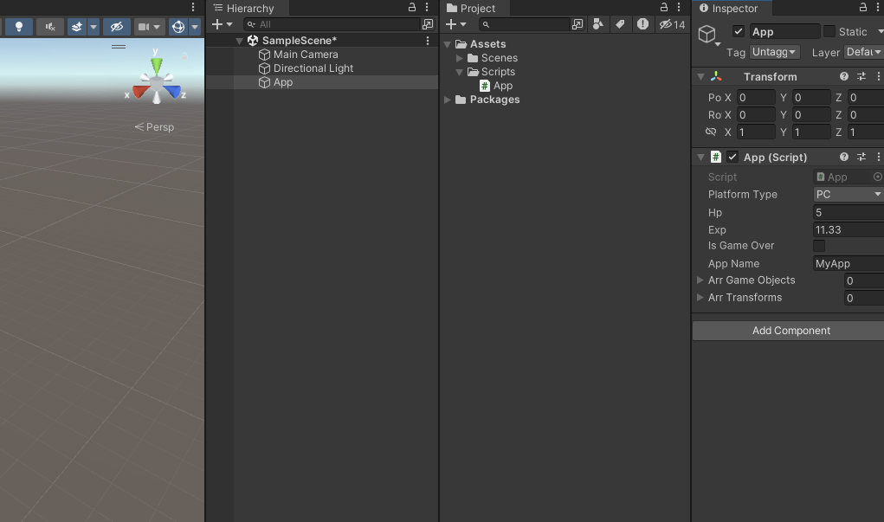Screen dimensions: 884x522
Task: Toggle Persp projection label in scene
Action: [x=154, y=127]
